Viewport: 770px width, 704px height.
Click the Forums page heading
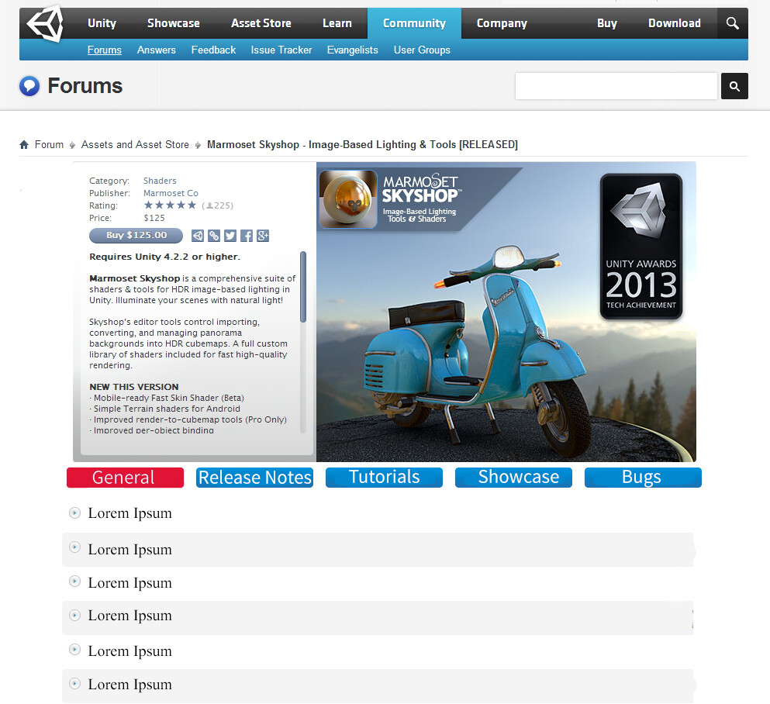85,86
